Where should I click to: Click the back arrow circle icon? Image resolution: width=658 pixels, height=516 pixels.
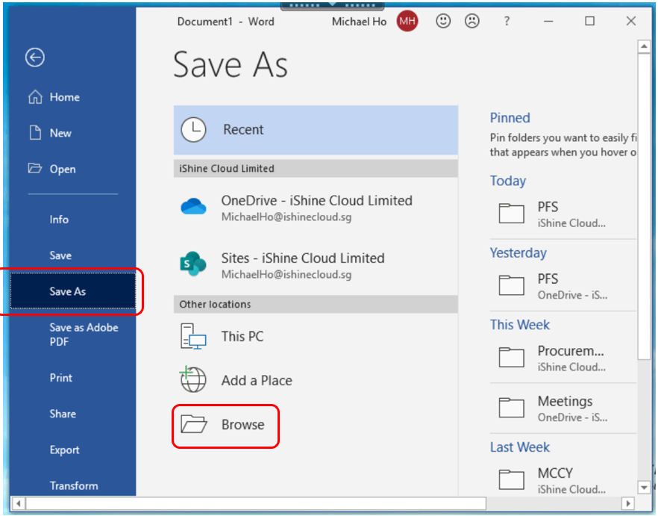[x=35, y=57]
